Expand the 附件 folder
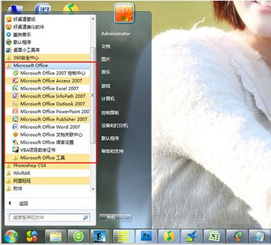271x245 pixels. pos(47,188)
